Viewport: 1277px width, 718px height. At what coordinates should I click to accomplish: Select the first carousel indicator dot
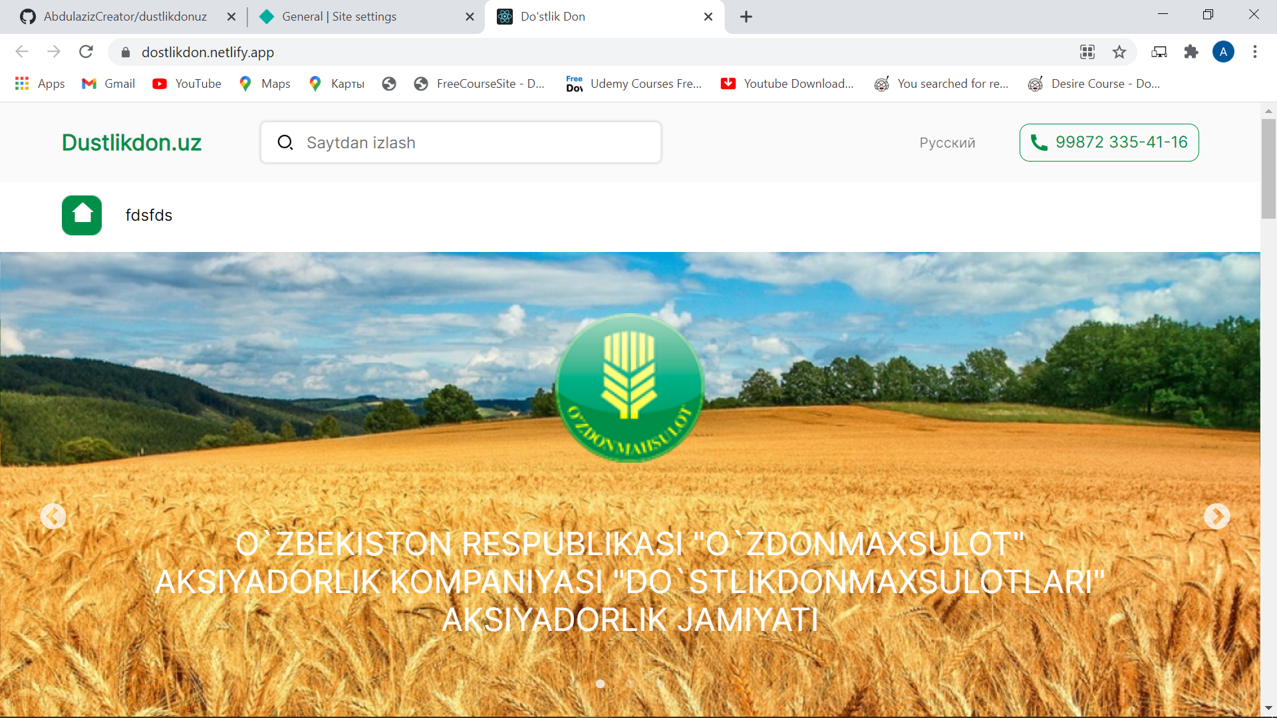(x=601, y=683)
